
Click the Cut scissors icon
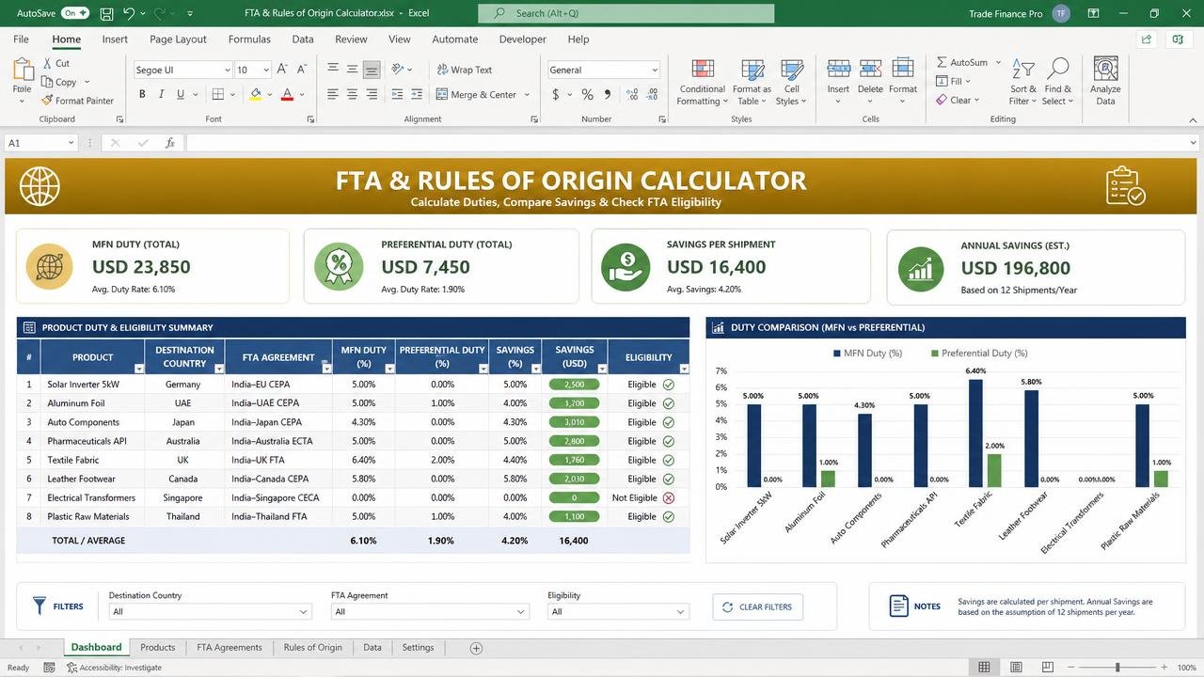tap(48, 63)
